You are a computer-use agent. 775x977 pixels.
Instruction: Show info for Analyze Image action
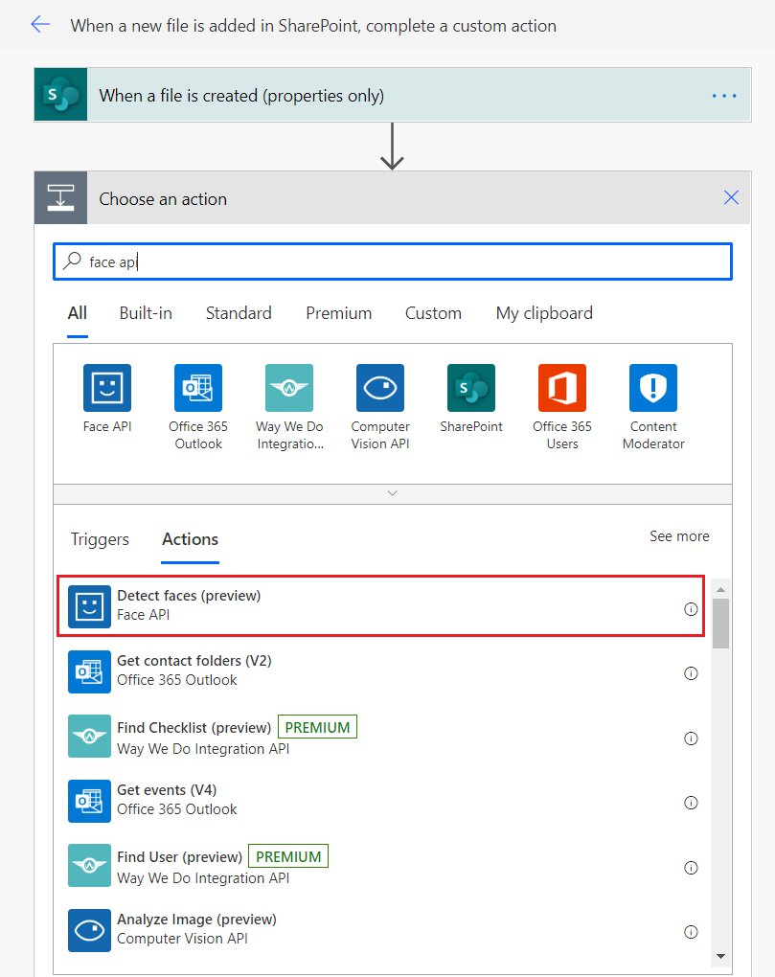click(x=691, y=932)
